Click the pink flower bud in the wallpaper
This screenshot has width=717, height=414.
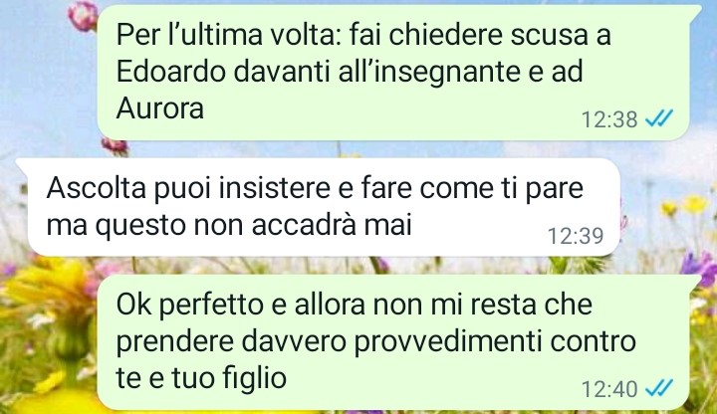pyautogui.click(x=83, y=16)
